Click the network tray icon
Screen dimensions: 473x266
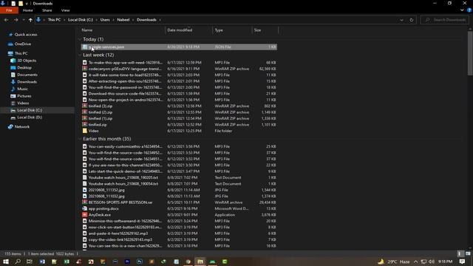[423, 262]
